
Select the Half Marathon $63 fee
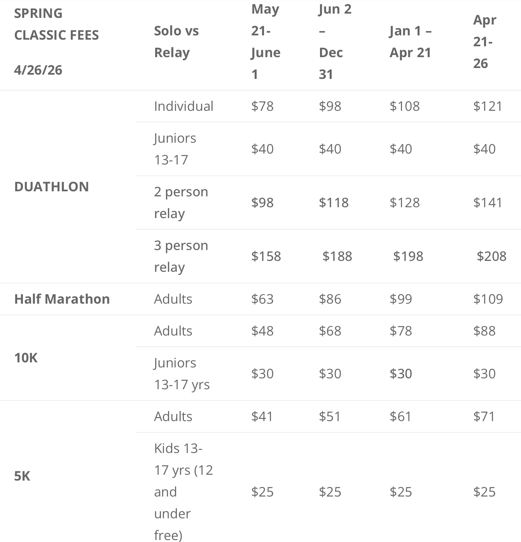(x=262, y=299)
